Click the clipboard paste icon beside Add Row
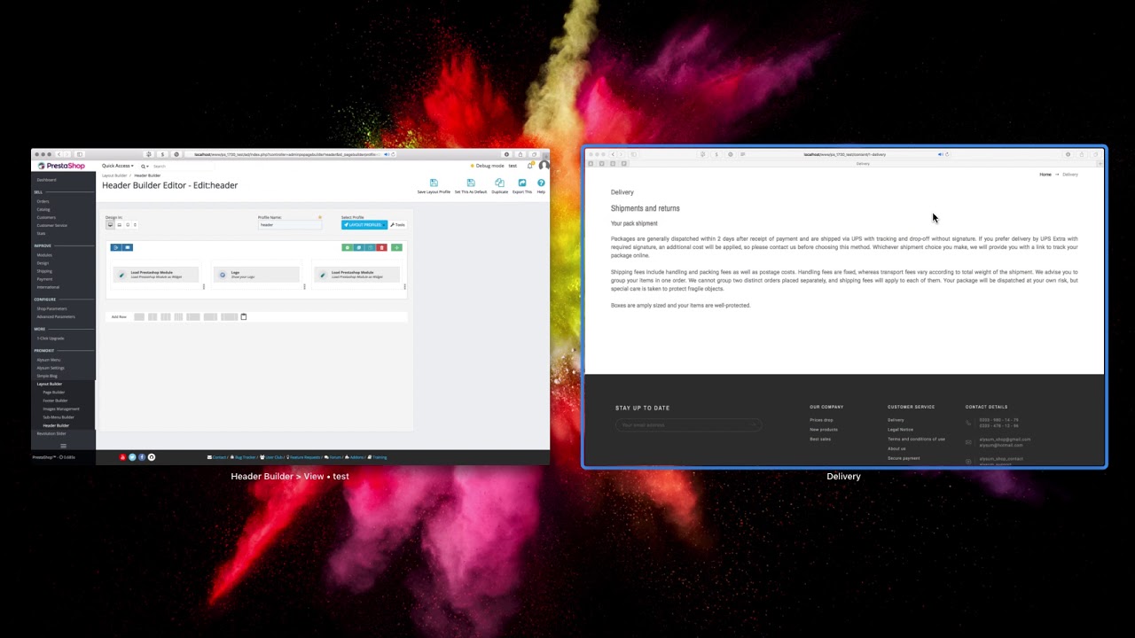This screenshot has width=1135, height=638. (244, 316)
